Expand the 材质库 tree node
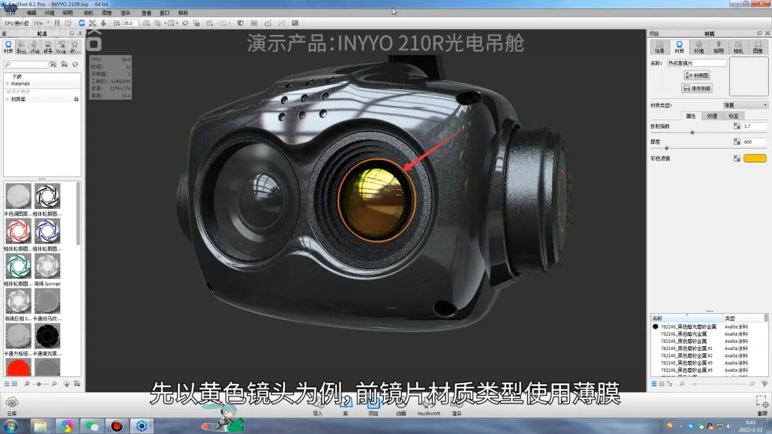Screen dimensions: 772x434 7,100
